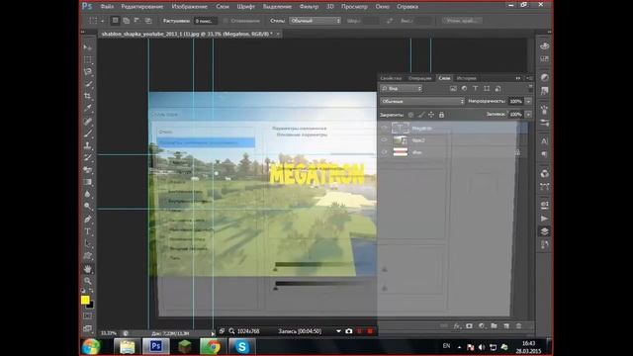Viewport: 633px width, 356px height.
Task: Open the Фильтр menu
Action: tap(309, 7)
